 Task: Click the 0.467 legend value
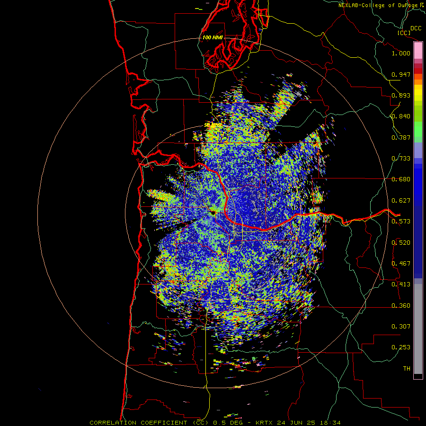401,264
